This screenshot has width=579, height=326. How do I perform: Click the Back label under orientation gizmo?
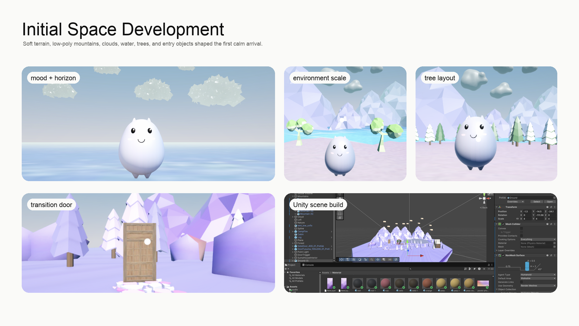click(484, 208)
